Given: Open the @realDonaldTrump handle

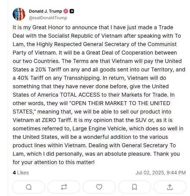Looking at the screenshot, I should tap(48, 18).
